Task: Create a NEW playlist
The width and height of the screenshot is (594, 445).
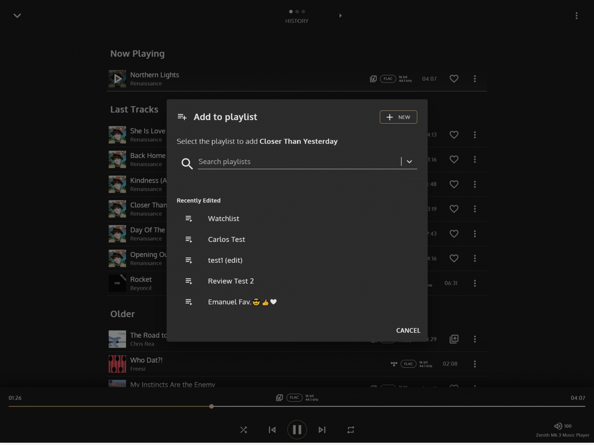Action: coord(398,117)
